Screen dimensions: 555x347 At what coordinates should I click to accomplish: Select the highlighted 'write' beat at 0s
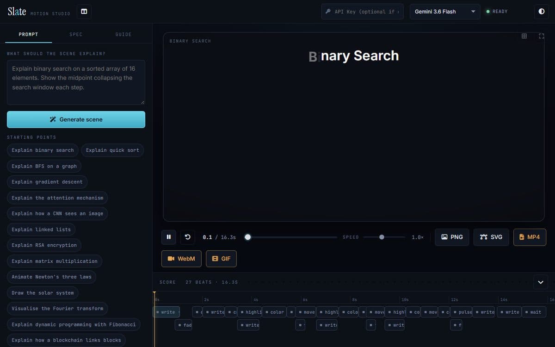[x=166, y=312]
